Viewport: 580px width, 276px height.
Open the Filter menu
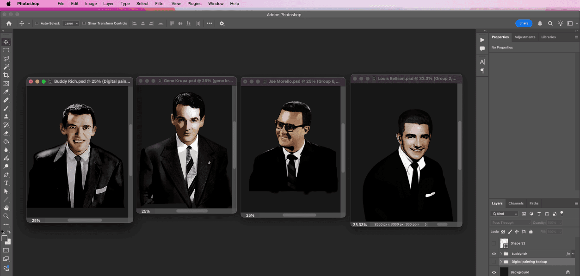(160, 4)
